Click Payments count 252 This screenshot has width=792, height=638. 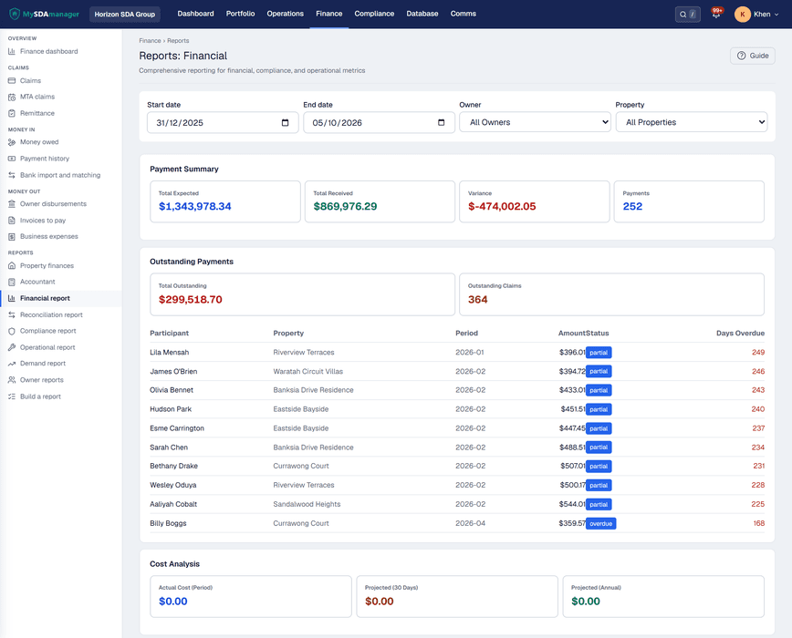click(632, 206)
